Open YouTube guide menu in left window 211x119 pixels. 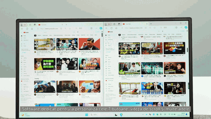pyautogui.click(x=22, y=33)
